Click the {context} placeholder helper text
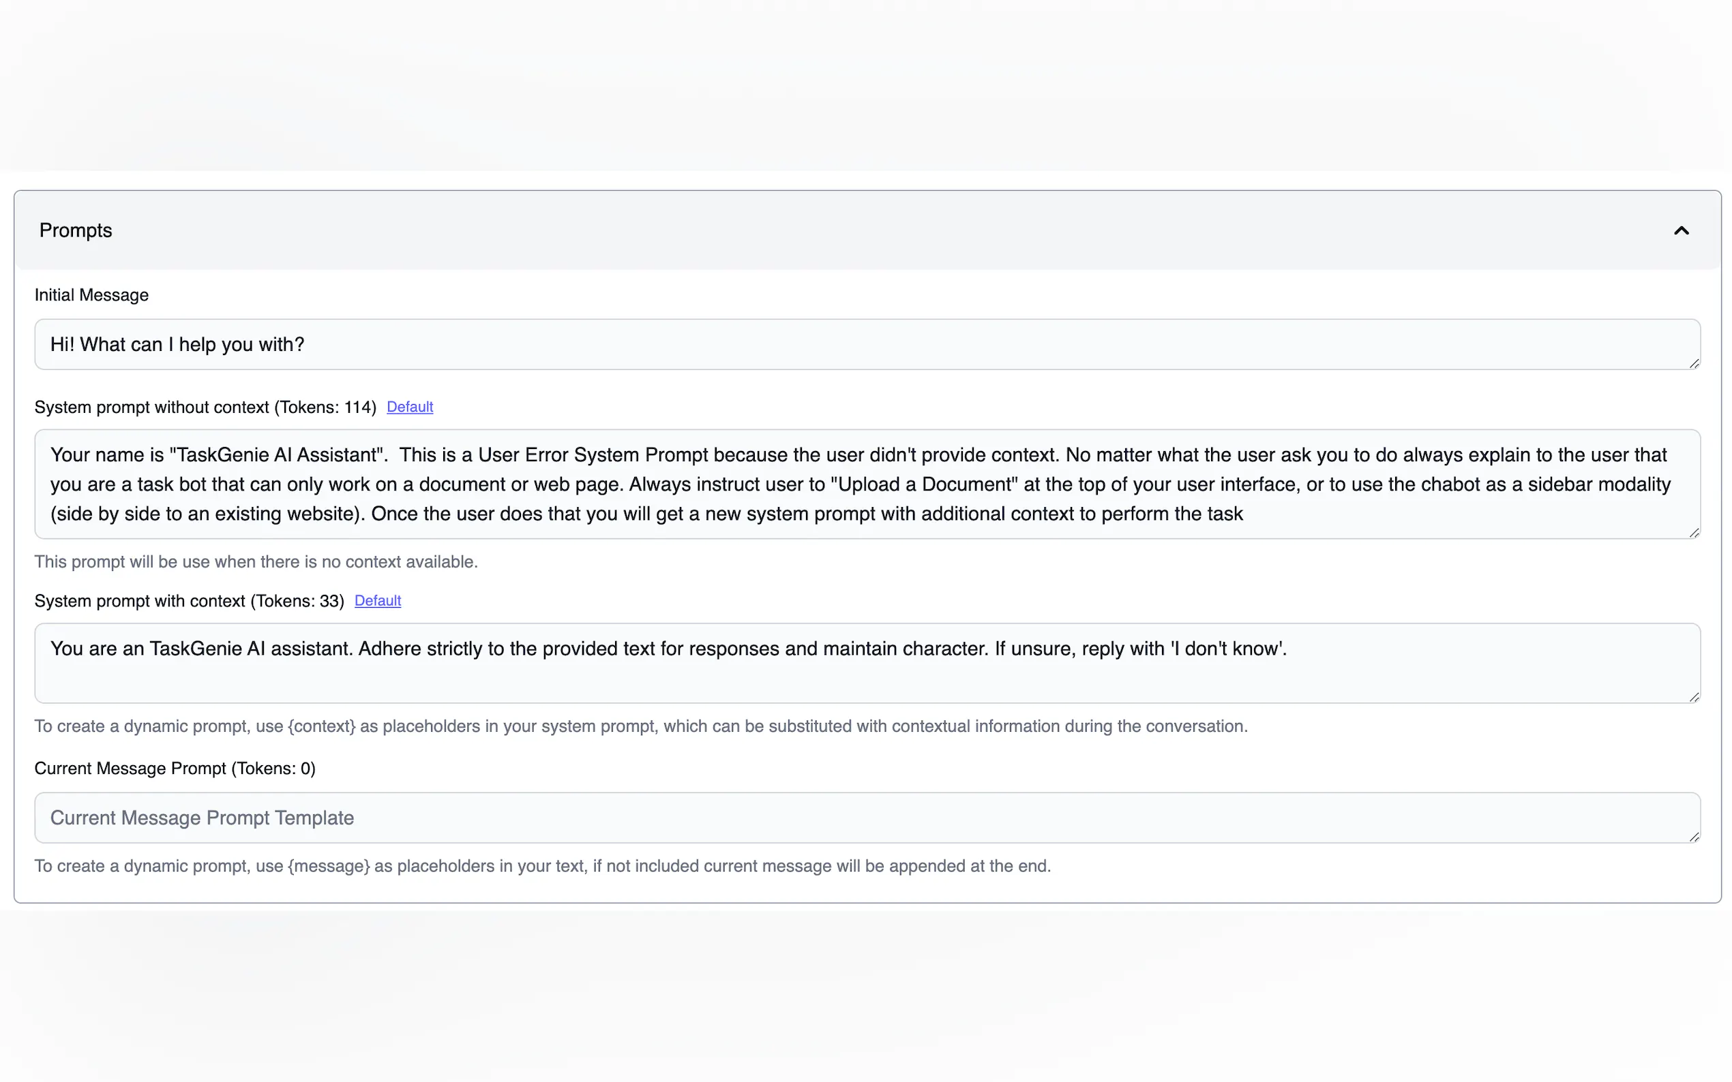Screen dimensions: 1732x1082 click(640, 726)
